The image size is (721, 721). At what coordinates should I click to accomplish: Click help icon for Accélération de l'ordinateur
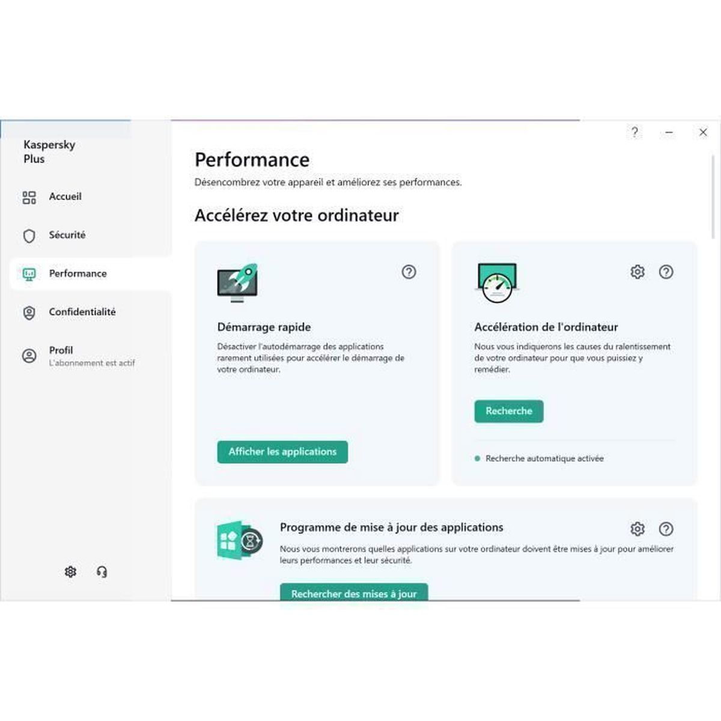point(666,272)
